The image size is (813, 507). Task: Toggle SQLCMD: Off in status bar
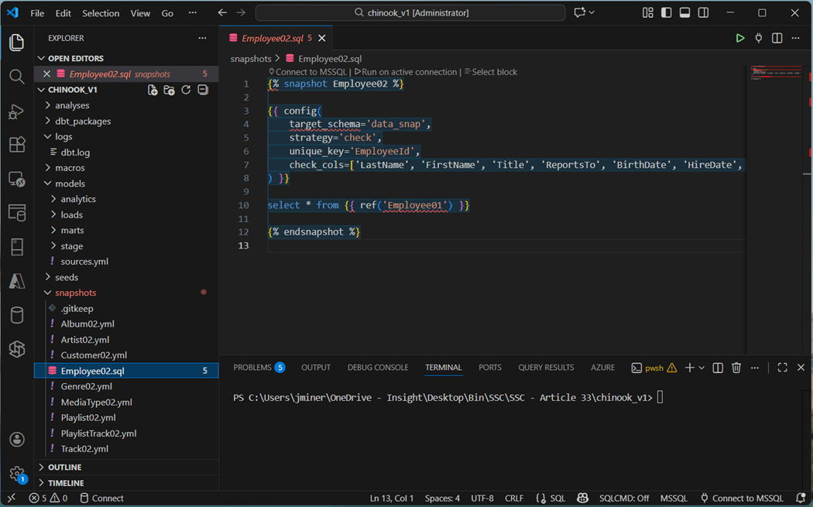(x=623, y=498)
